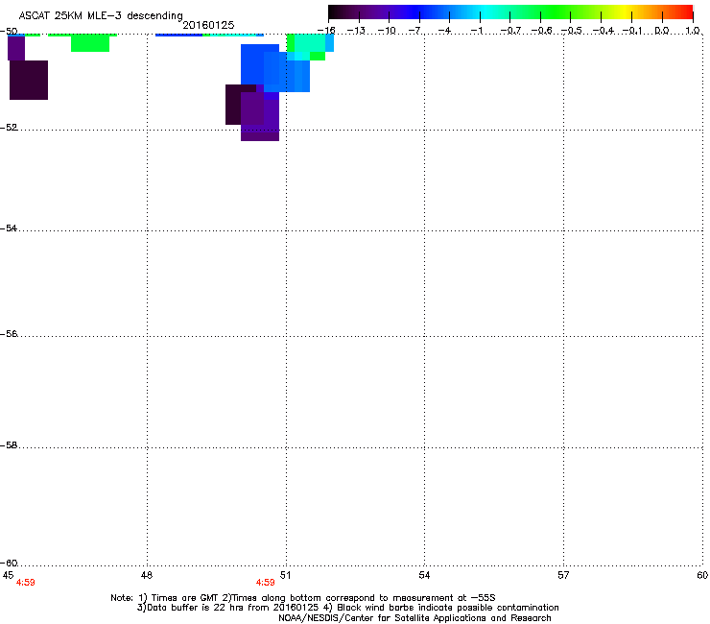This screenshot has height=624, width=710.
Task: Click the 1.0 color scale label
Action: point(693,31)
